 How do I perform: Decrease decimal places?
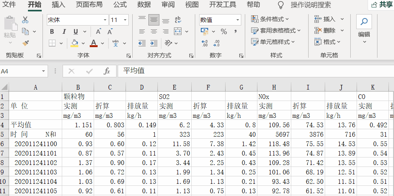point(216,43)
